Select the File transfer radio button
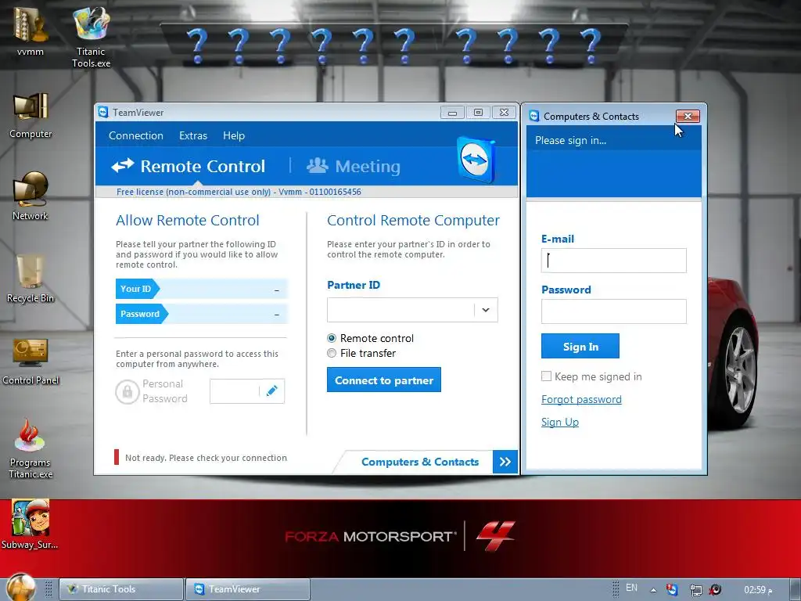Viewport: 801px width, 601px height. click(332, 353)
